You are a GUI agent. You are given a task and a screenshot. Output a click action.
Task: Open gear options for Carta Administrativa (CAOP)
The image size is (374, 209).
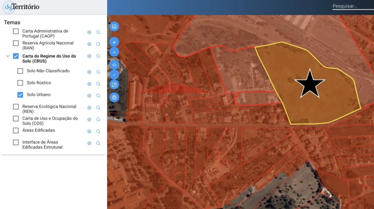point(89,32)
